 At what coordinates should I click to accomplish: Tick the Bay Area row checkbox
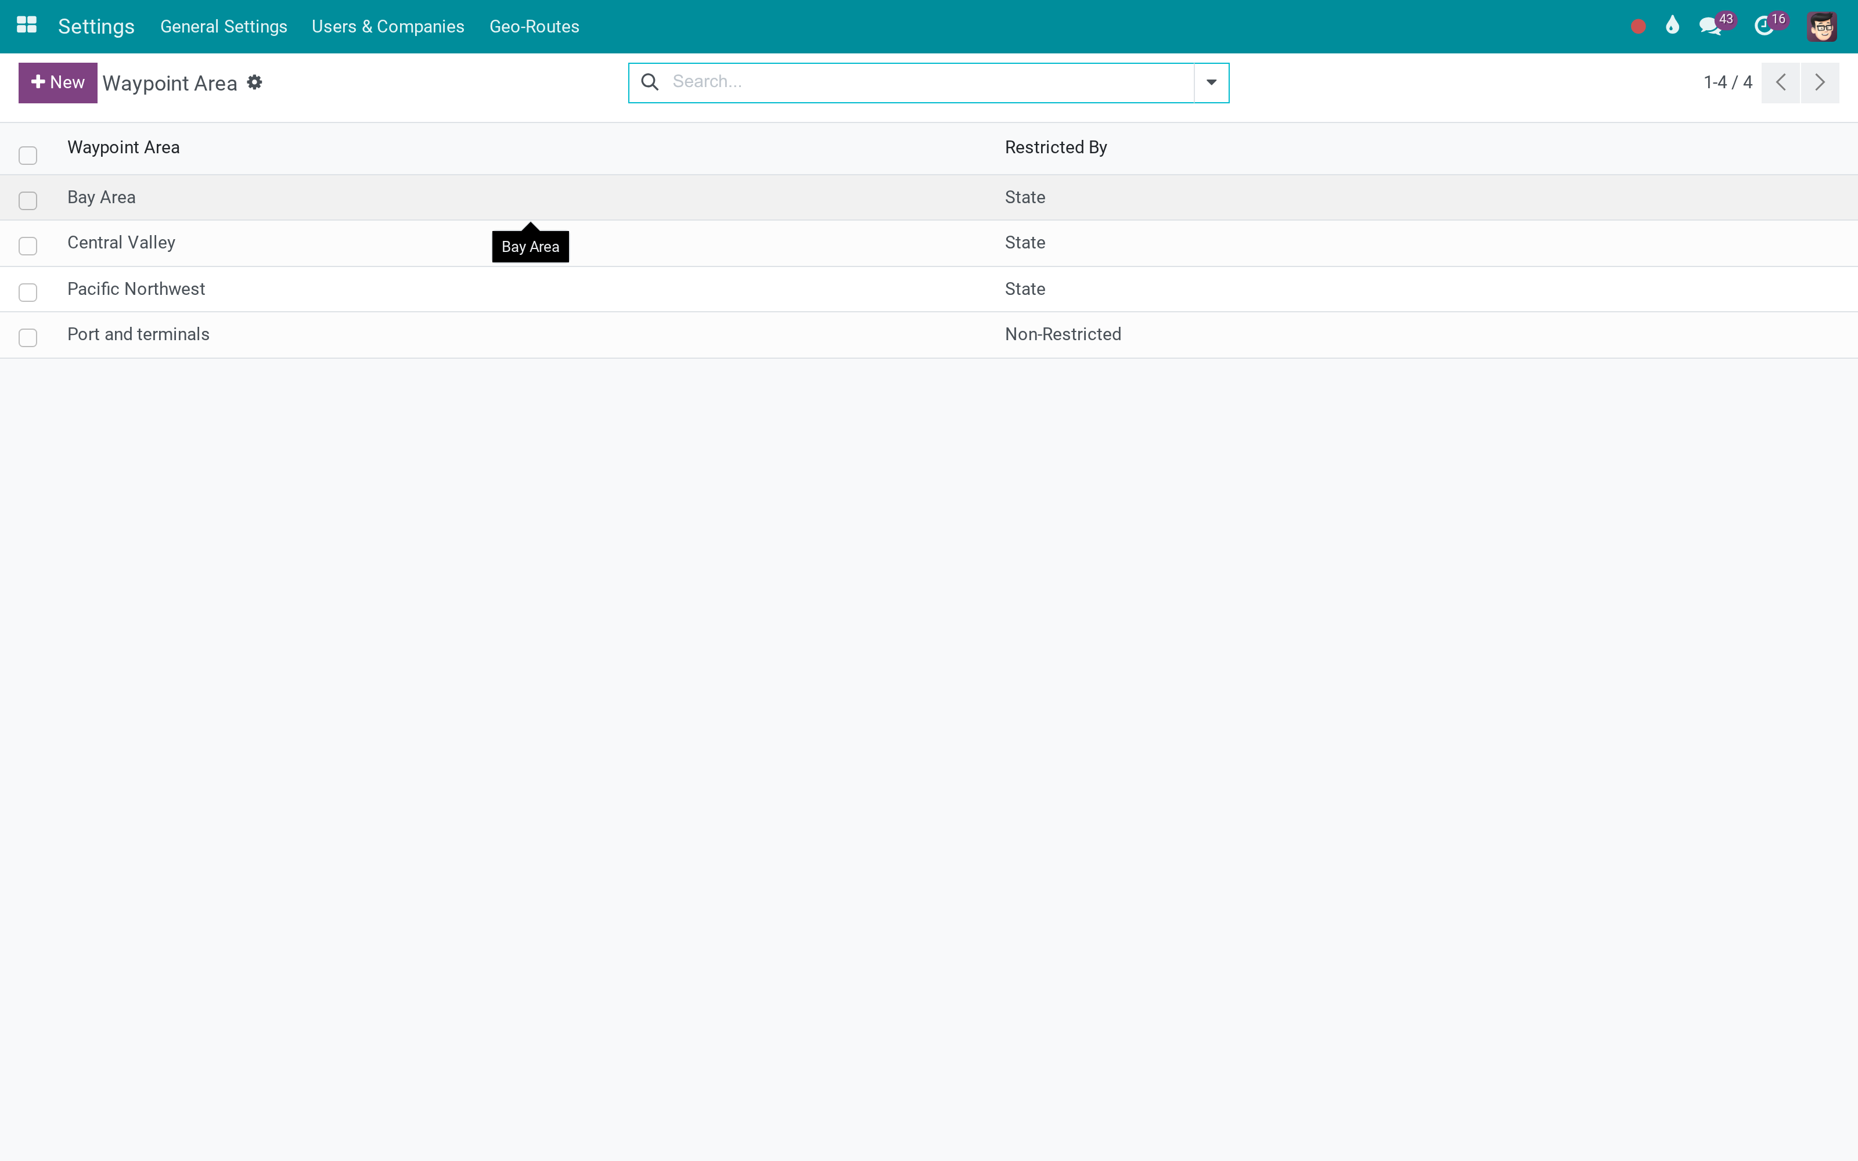(28, 200)
